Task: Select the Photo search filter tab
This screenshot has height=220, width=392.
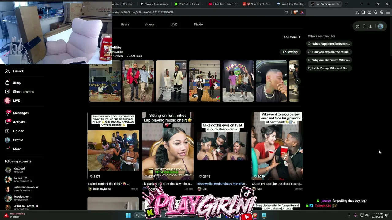Action: tap(198, 24)
